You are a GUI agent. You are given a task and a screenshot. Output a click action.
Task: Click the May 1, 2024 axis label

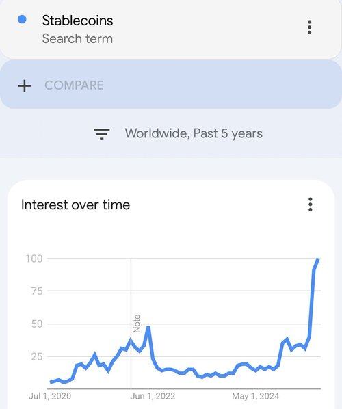pos(255,396)
